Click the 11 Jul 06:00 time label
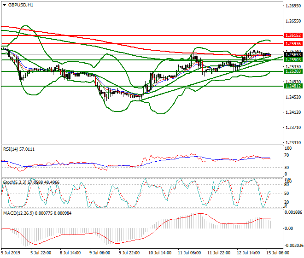This screenshot has width=304, height=258. pyautogui.click(x=189, y=253)
